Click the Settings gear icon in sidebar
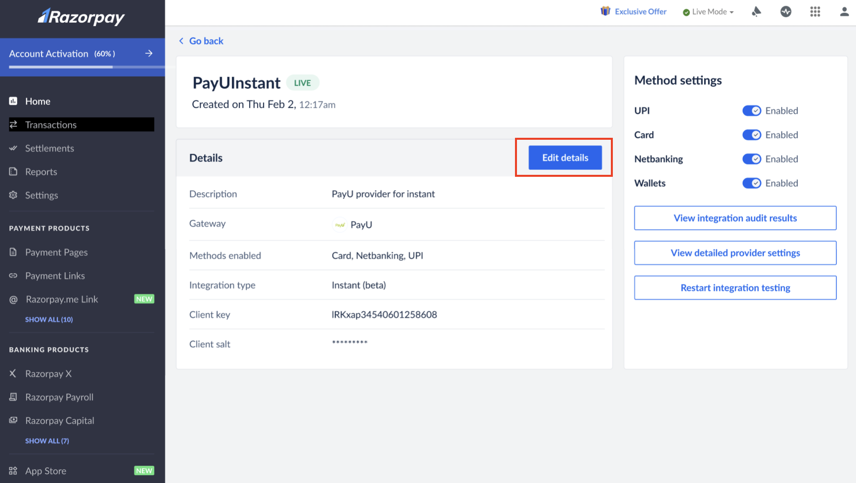 (13, 195)
